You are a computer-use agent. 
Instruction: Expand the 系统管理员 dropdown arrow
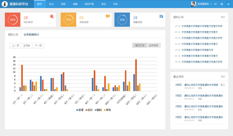(211, 4)
